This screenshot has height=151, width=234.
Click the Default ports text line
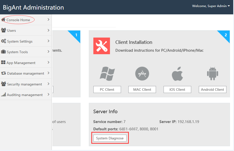(x=126, y=129)
